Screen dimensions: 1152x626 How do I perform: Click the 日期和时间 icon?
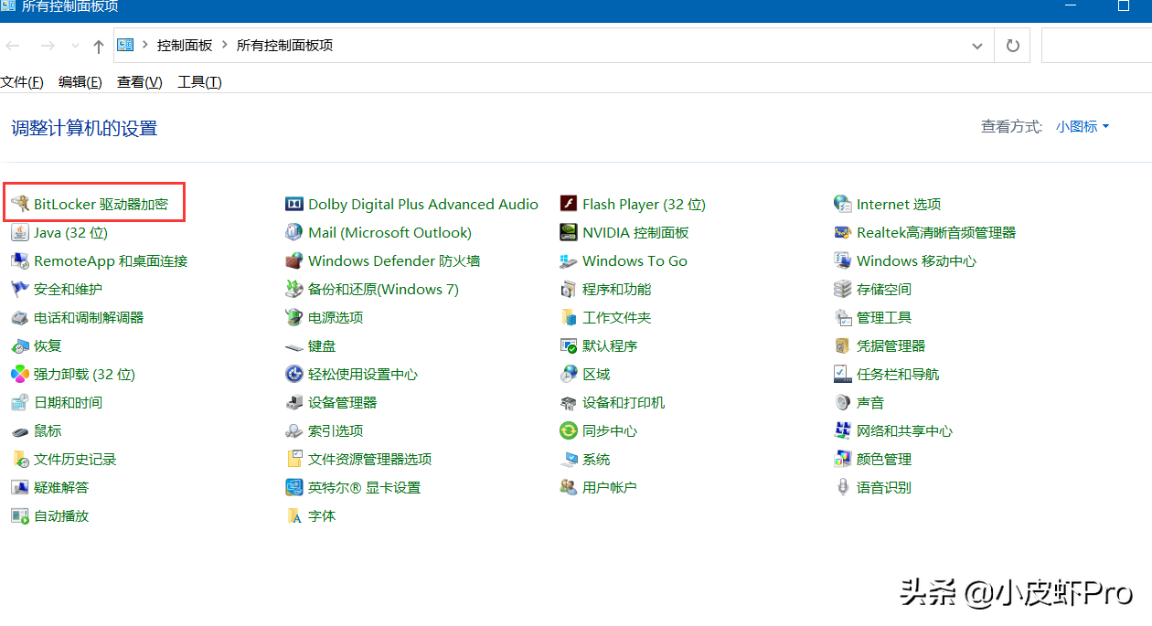coord(20,402)
